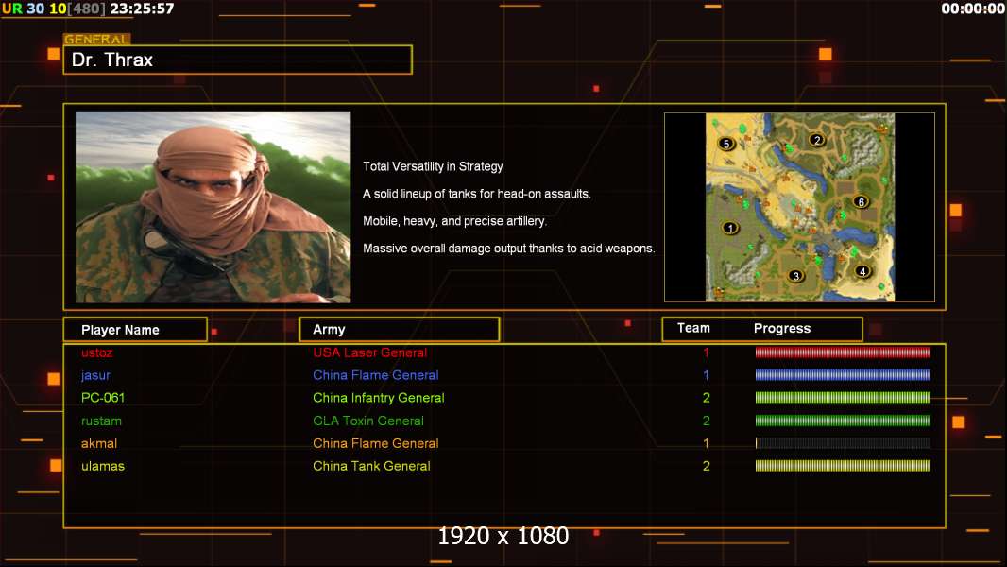Select player name PC-061
This screenshot has height=567, width=1007.
click(103, 398)
